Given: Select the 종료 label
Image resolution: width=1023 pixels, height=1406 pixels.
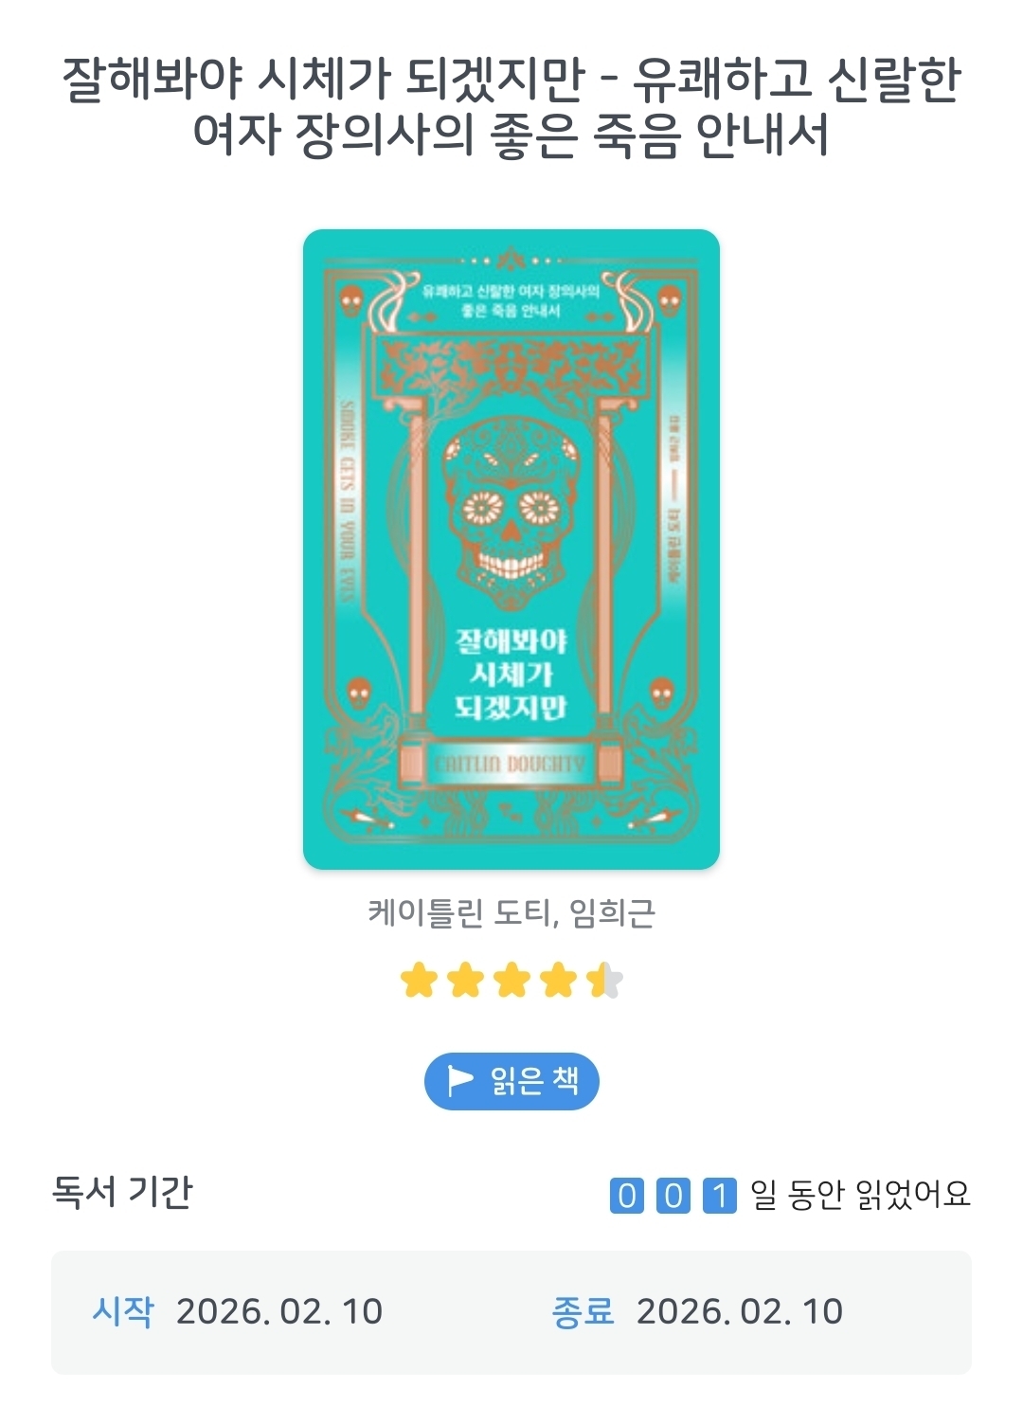Looking at the screenshot, I should (583, 1311).
